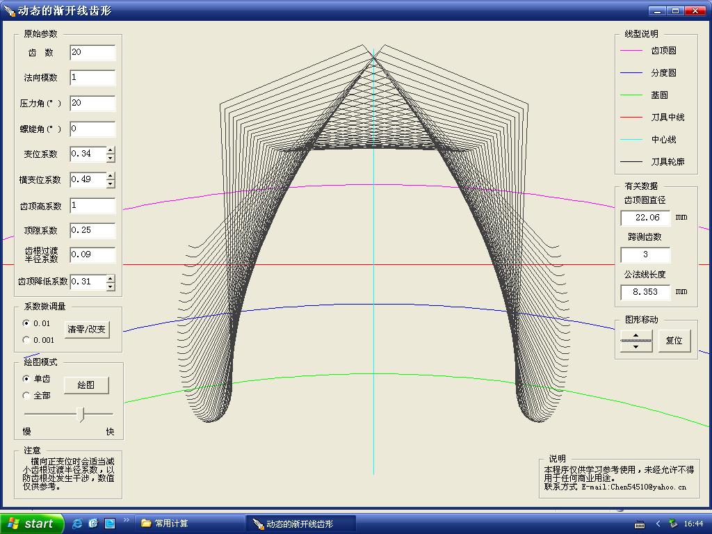Click the 顶隙系数 input field
Viewport: 712px width, 534px height.
pyautogui.click(x=92, y=231)
